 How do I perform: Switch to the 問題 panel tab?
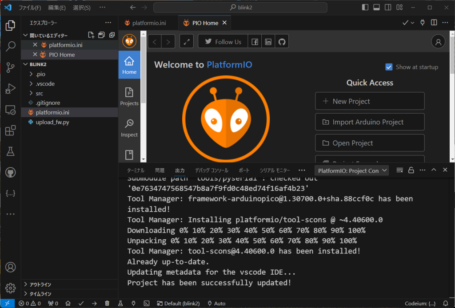pos(160,170)
